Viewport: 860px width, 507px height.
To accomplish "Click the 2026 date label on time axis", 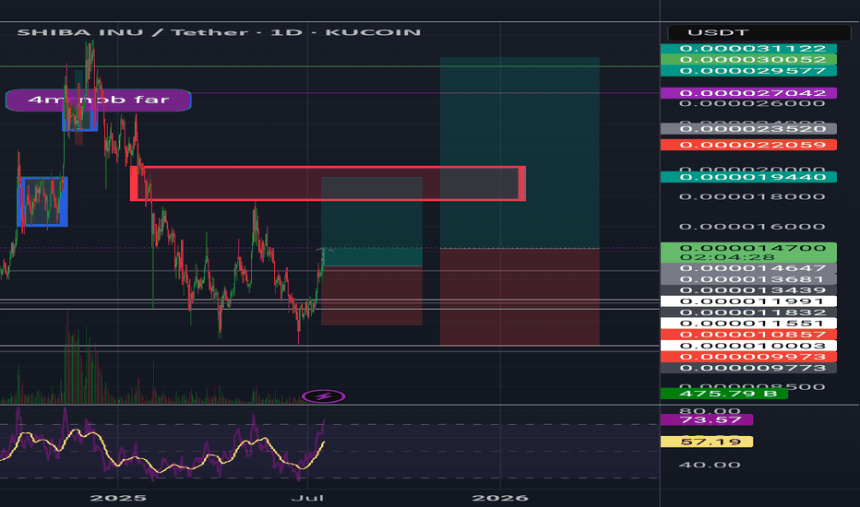I will coord(500,498).
